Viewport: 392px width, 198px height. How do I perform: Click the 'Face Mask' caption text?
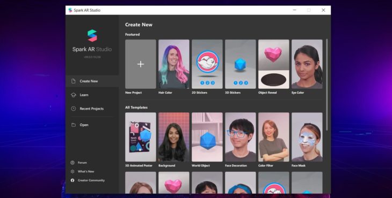pyautogui.click(x=298, y=165)
